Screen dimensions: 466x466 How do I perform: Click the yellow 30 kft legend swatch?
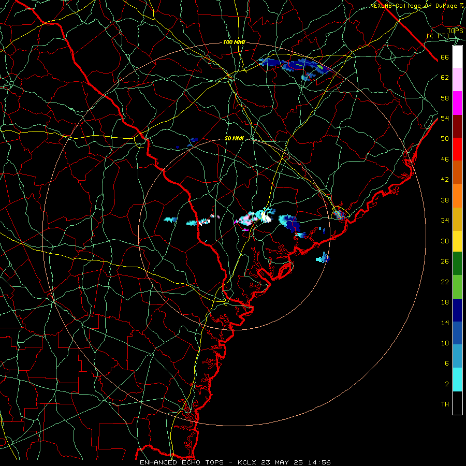457,241
